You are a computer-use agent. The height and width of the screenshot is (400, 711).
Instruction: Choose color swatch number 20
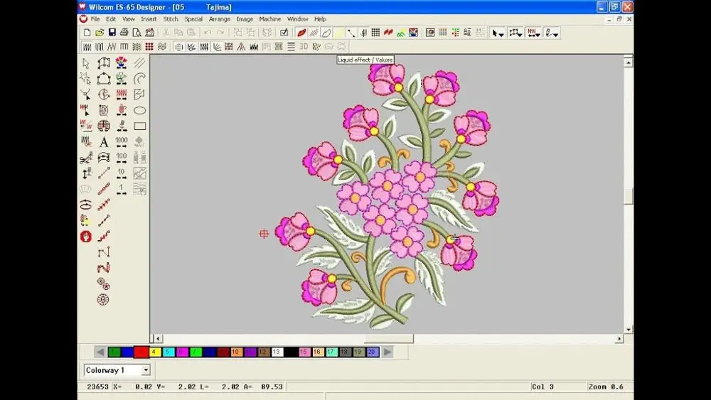(373, 352)
